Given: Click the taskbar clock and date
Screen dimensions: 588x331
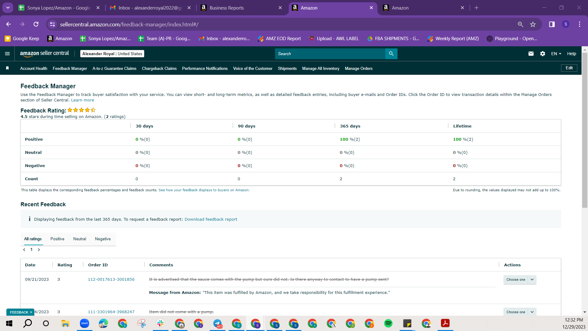Looking at the screenshot, I should tap(574, 323).
